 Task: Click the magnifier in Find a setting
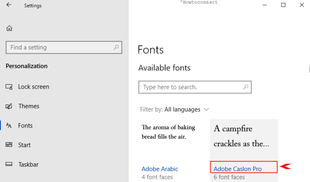[116, 47]
